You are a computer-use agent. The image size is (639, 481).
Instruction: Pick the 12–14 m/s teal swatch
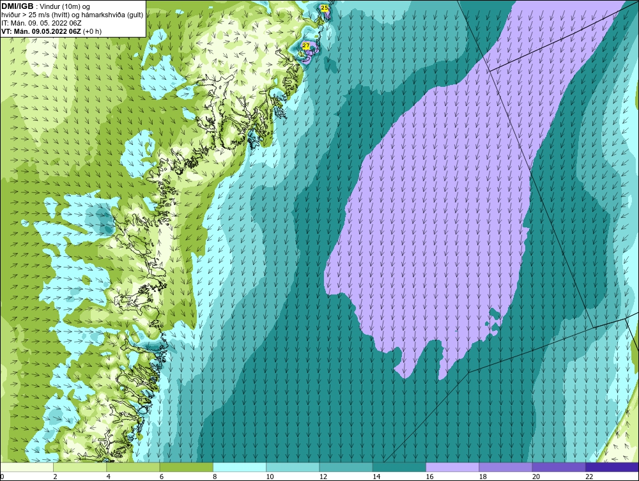tap(346, 467)
